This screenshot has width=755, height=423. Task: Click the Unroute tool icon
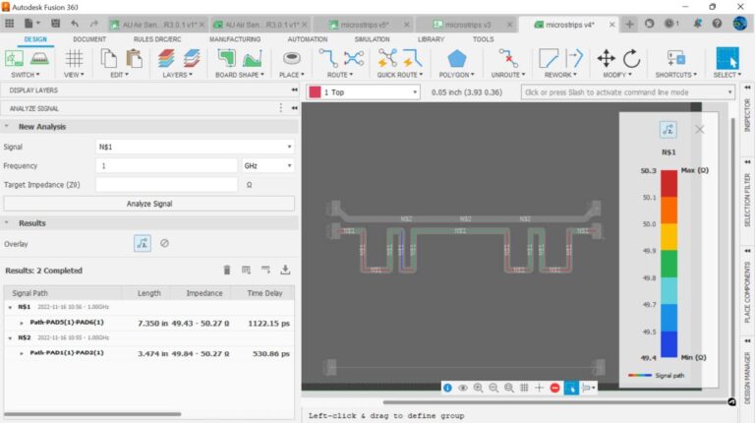(x=508, y=58)
